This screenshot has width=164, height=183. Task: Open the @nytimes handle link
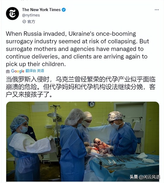[x=31, y=15]
